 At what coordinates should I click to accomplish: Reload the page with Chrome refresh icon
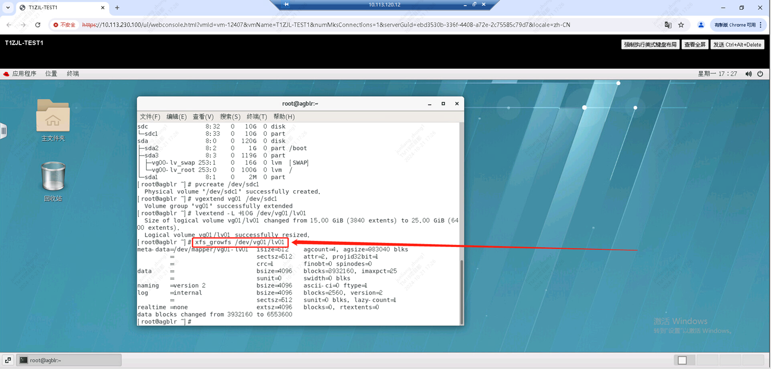pyautogui.click(x=38, y=25)
